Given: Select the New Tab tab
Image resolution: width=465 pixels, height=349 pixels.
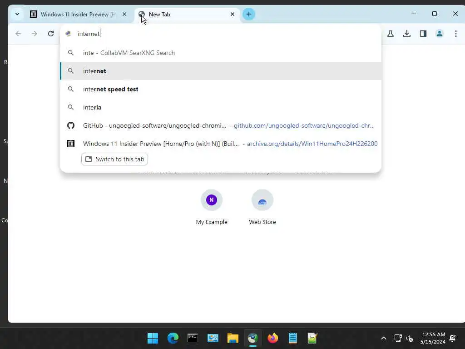Looking at the screenshot, I should tap(187, 14).
